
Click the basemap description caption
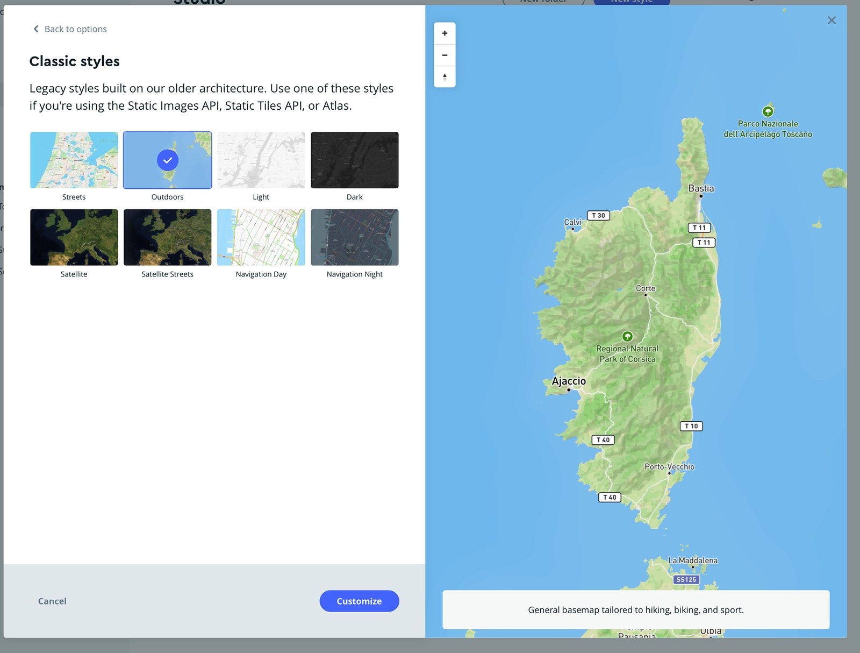point(636,610)
